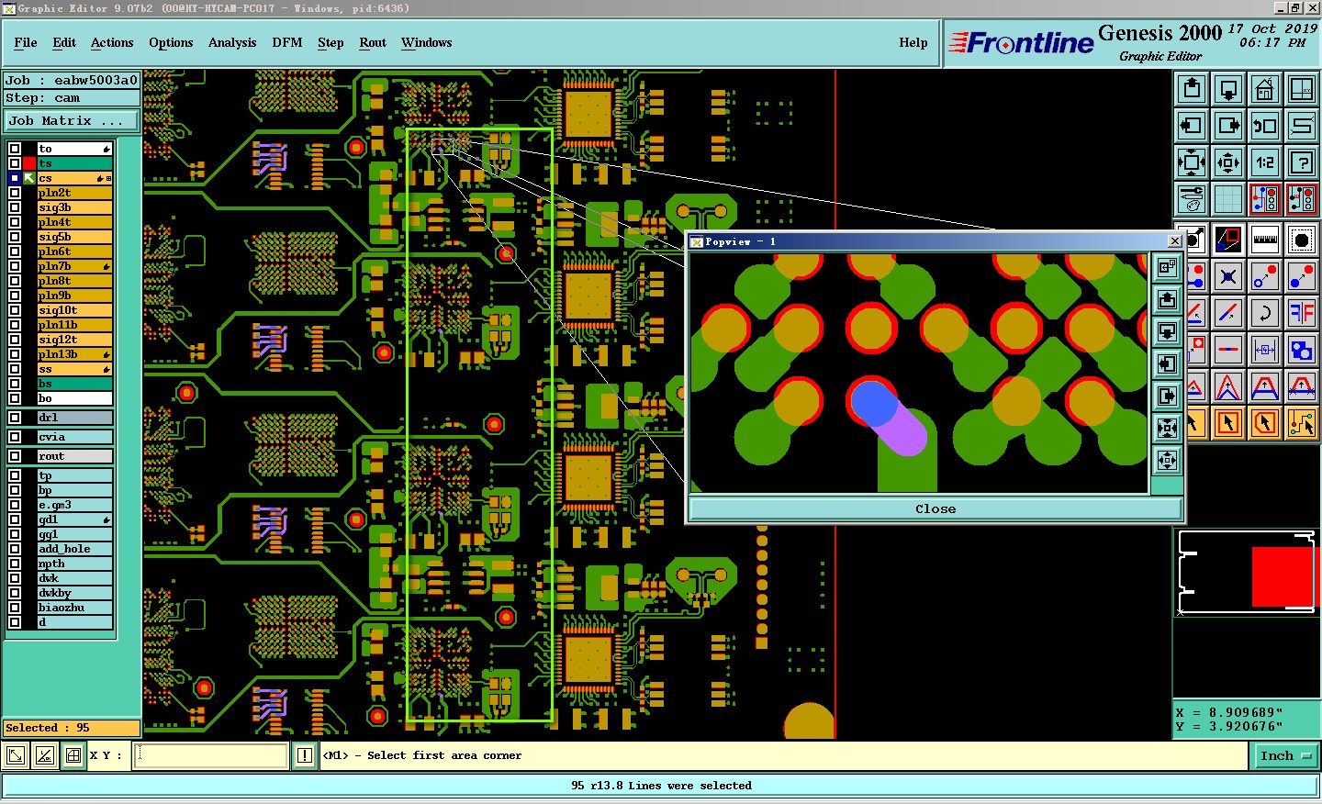The width and height of the screenshot is (1322, 804).
Task: Click the XY split window icon
Action: click(x=1302, y=89)
